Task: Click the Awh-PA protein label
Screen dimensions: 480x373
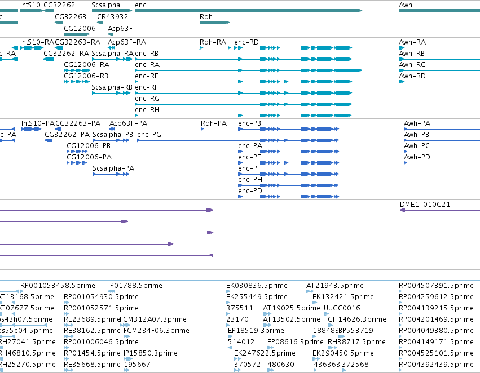Action: (x=417, y=123)
